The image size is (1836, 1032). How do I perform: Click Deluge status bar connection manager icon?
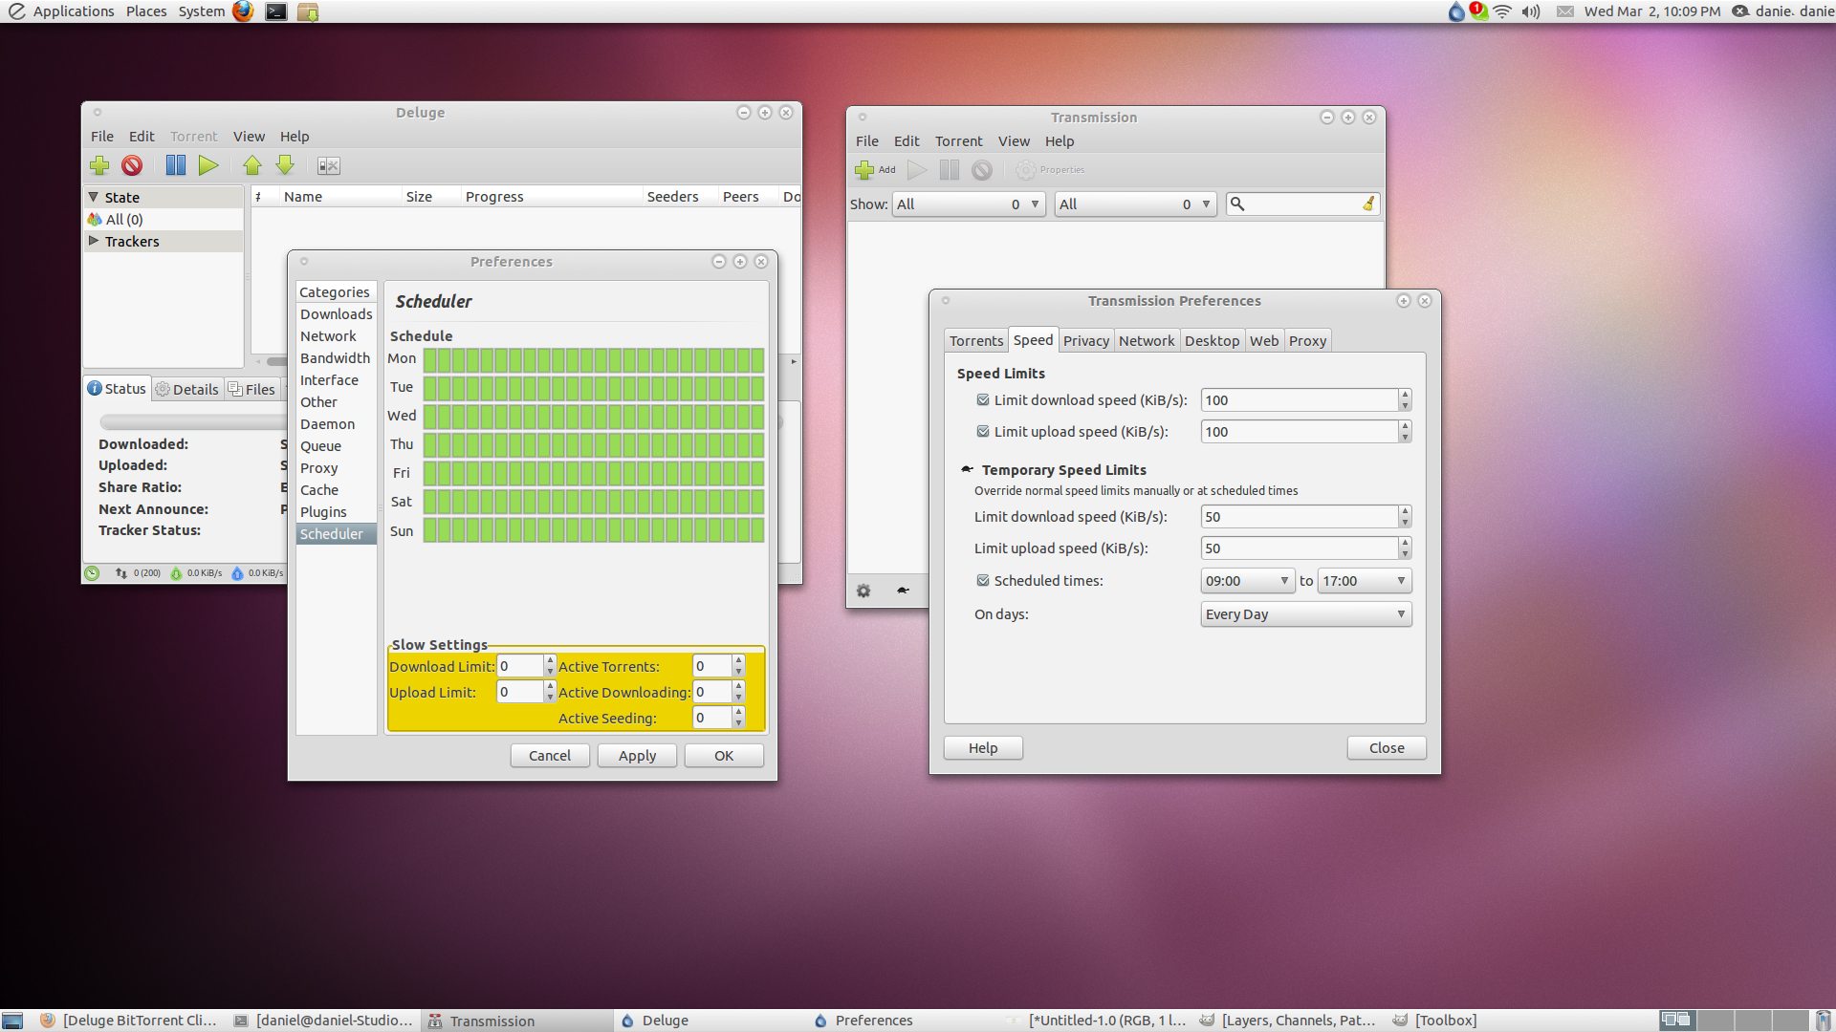(x=93, y=573)
